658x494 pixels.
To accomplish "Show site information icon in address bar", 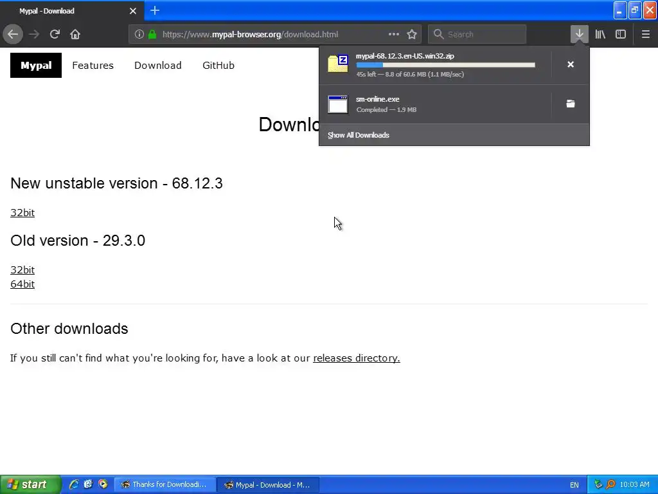I will coord(139,35).
